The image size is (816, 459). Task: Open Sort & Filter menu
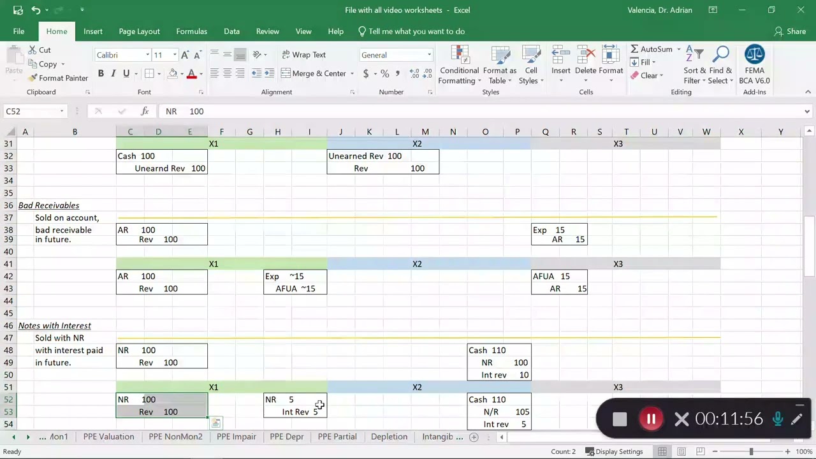pyautogui.click(x=694, y=65)
